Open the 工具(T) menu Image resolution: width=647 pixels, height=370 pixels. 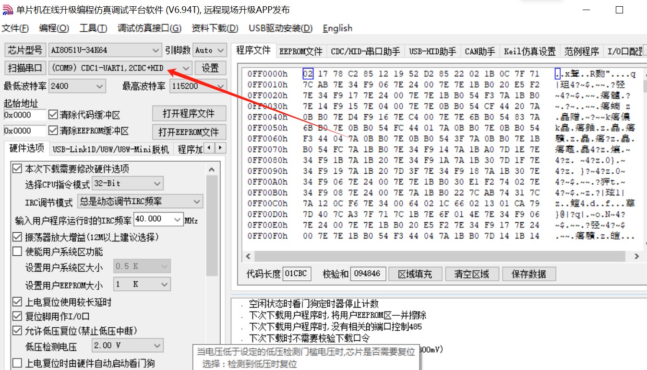pos(93,28)
